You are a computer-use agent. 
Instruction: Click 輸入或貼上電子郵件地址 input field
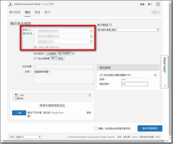64,47
